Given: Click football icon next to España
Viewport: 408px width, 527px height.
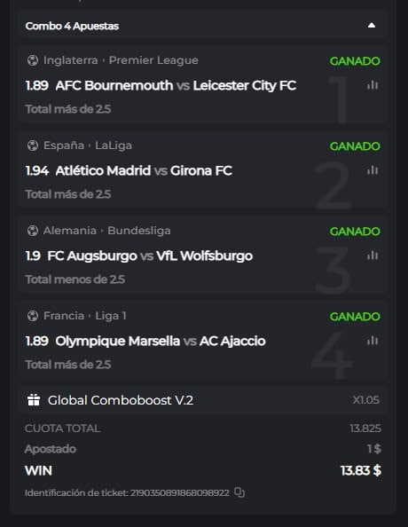Looking at the screenshot, I should [x=33, y=146].
